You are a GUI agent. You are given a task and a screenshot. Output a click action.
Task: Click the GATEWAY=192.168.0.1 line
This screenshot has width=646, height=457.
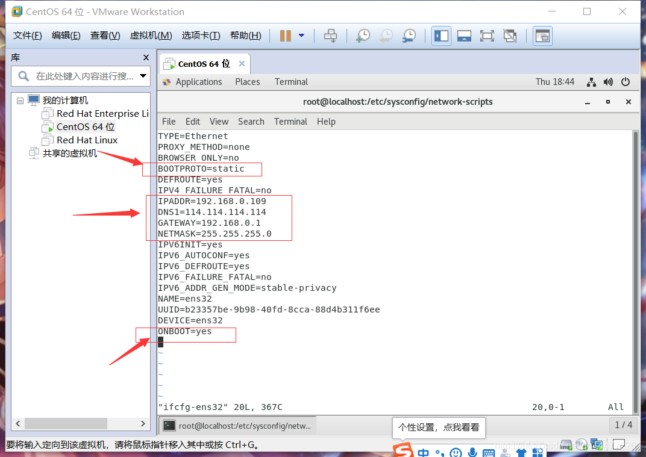(209, 223)
